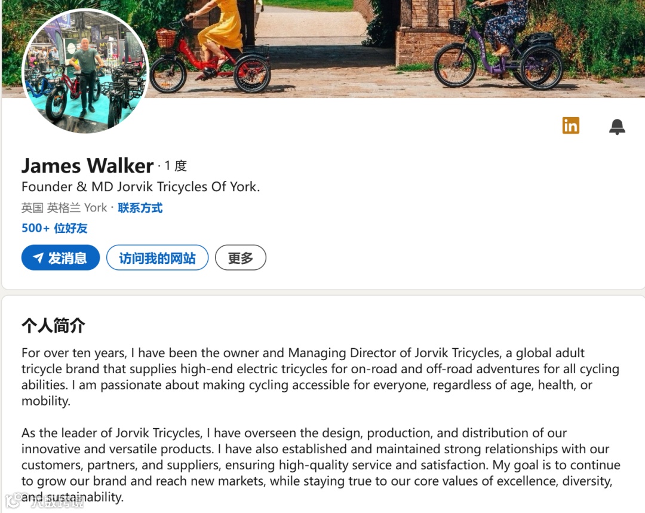Image resolution: width=645 pixels, height=513 pixels.
Task: Click the paper plane icon in 发消息
Action: coord(38,258)
